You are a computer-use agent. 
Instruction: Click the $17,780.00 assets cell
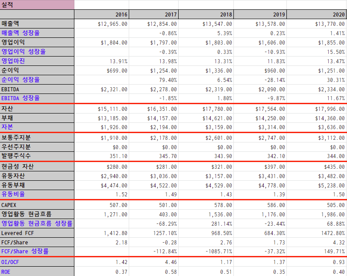(206, 109)
